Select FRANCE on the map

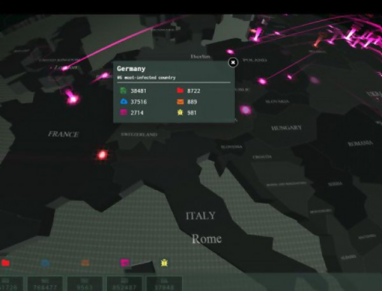click(63, 134)
